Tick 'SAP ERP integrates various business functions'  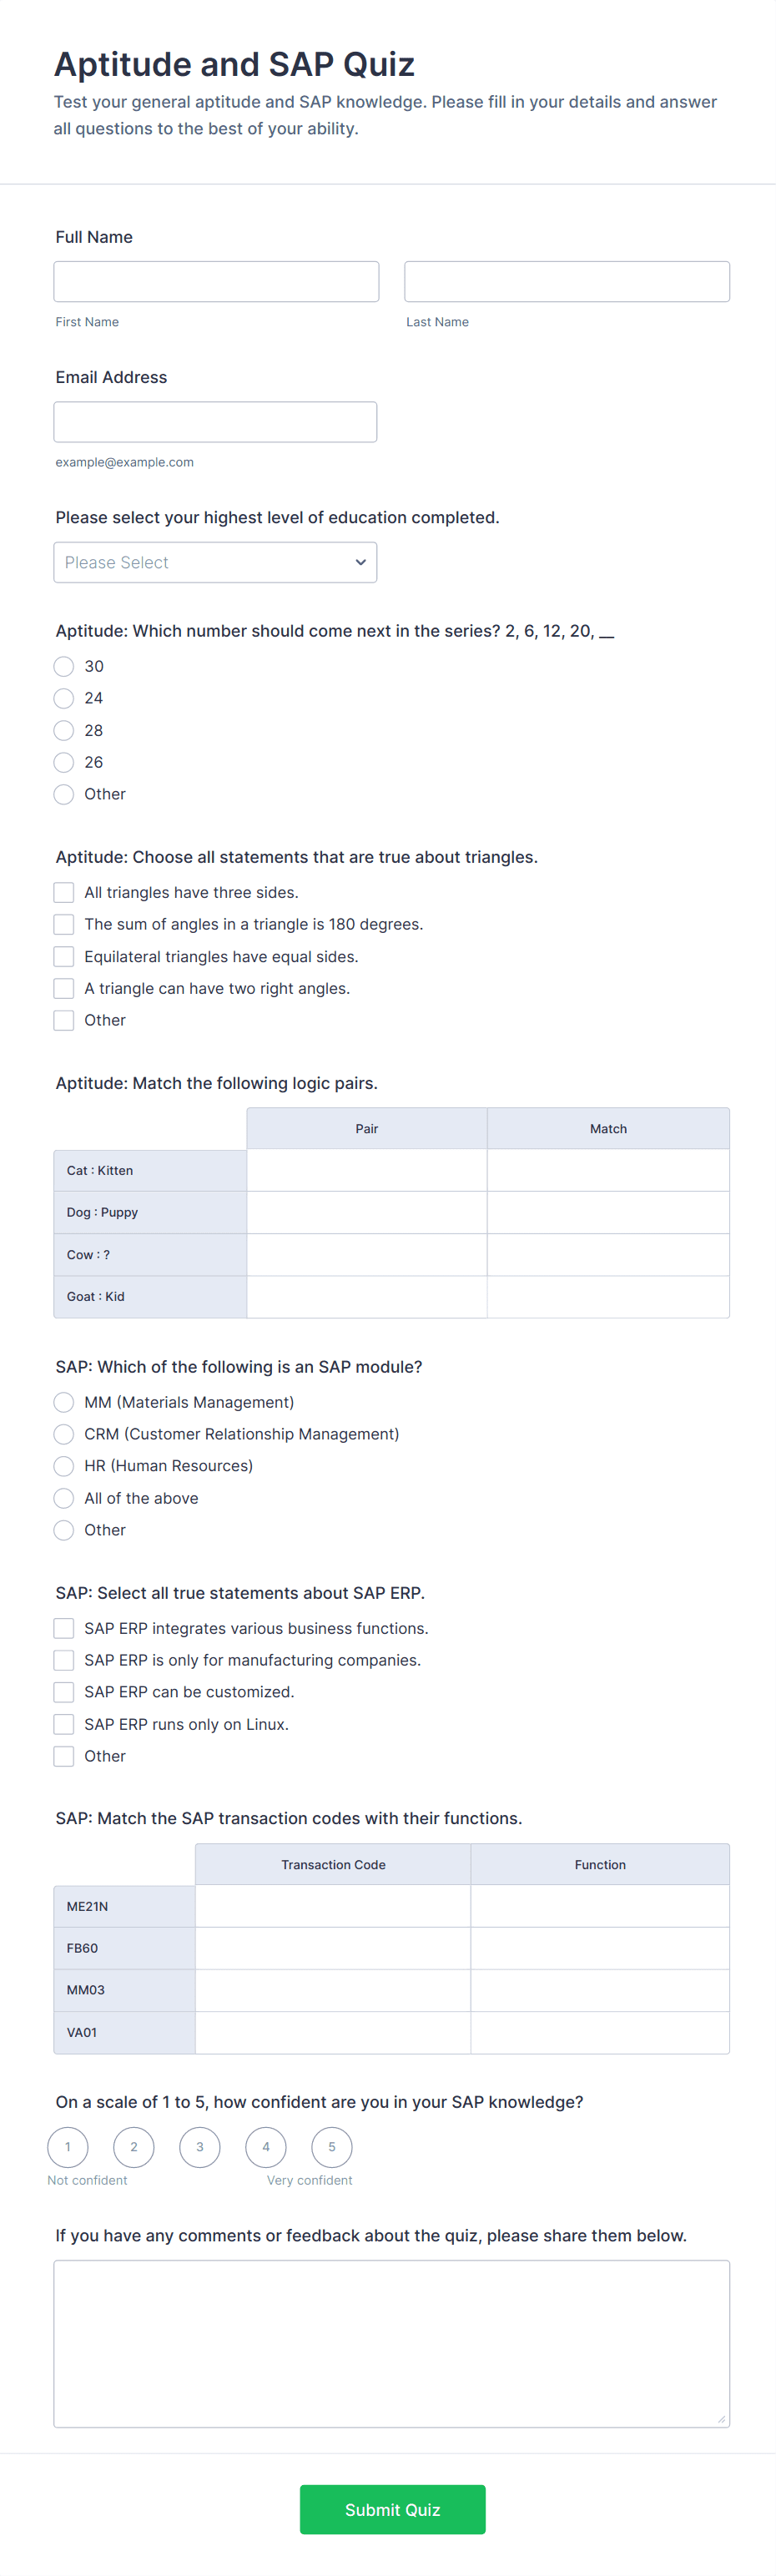[64, 1628]
